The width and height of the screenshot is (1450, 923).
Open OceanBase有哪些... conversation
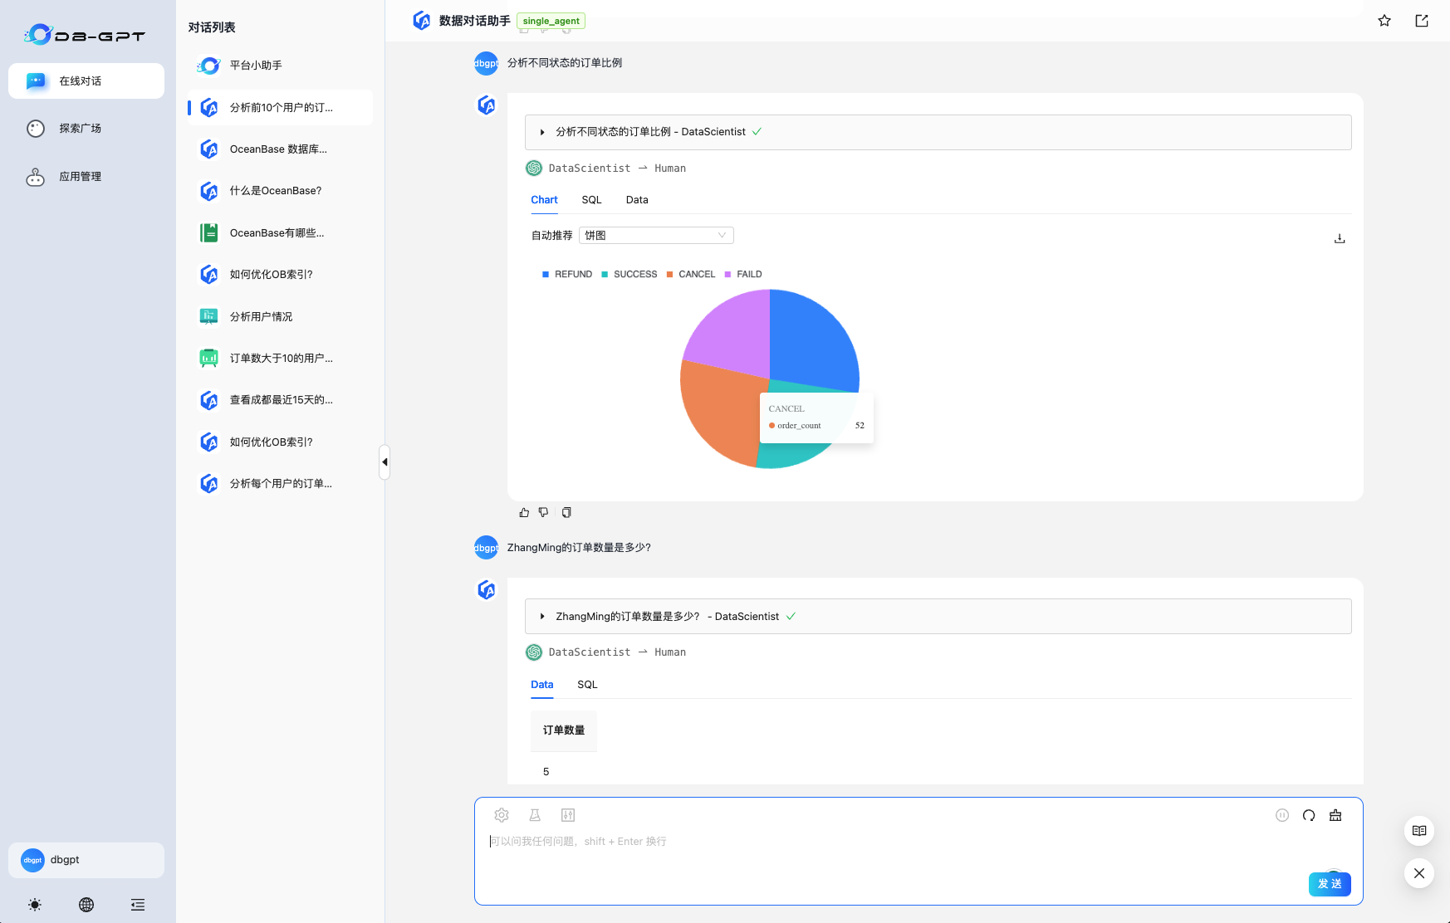click(x=280, y=233)
